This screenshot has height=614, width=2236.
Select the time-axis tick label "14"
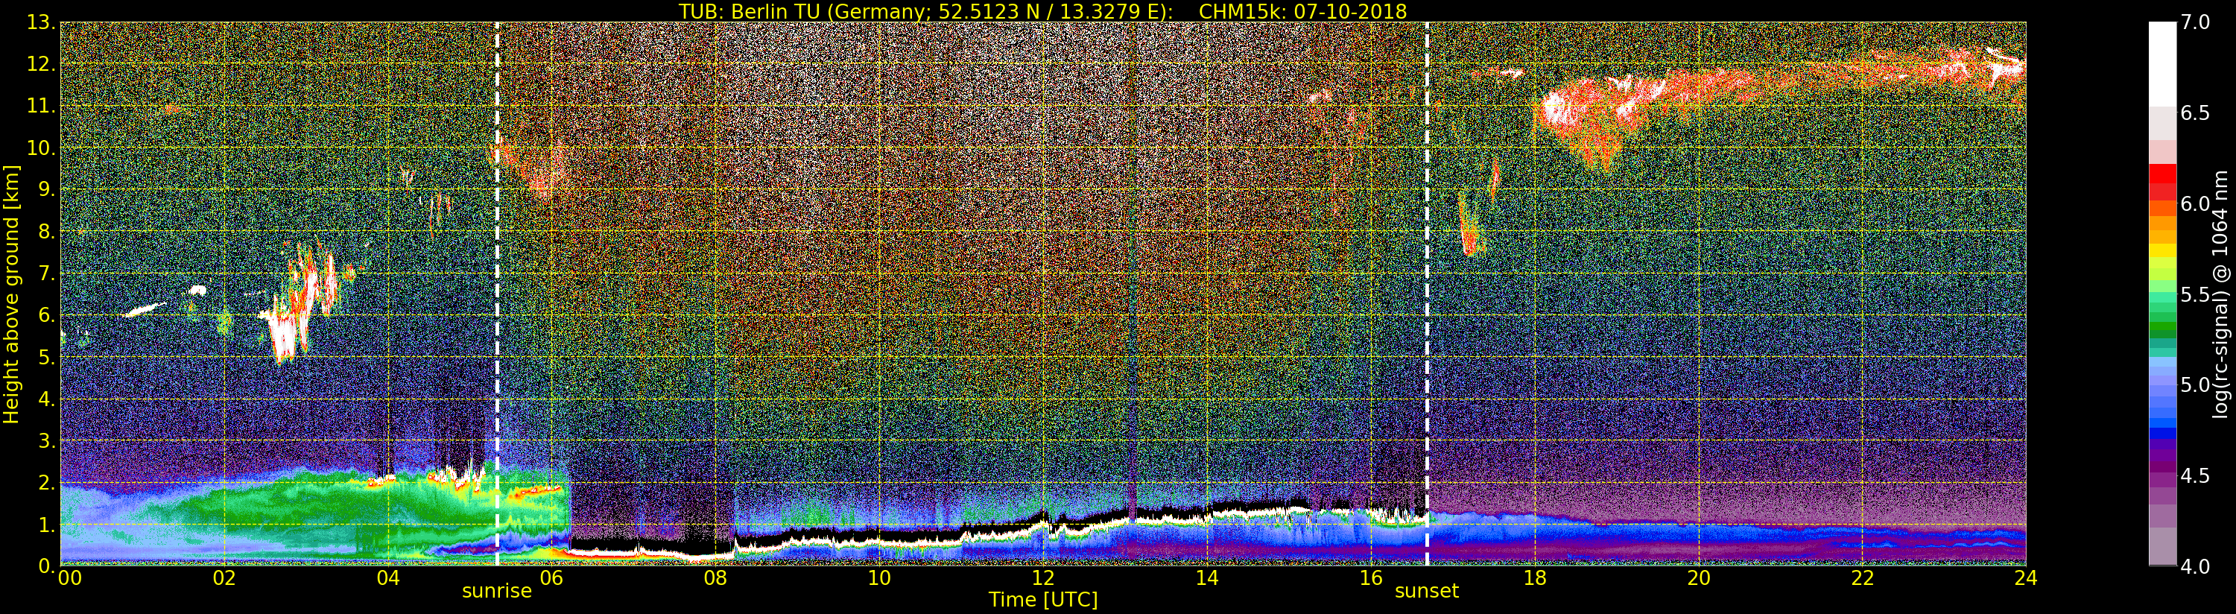coord(1206,577)
